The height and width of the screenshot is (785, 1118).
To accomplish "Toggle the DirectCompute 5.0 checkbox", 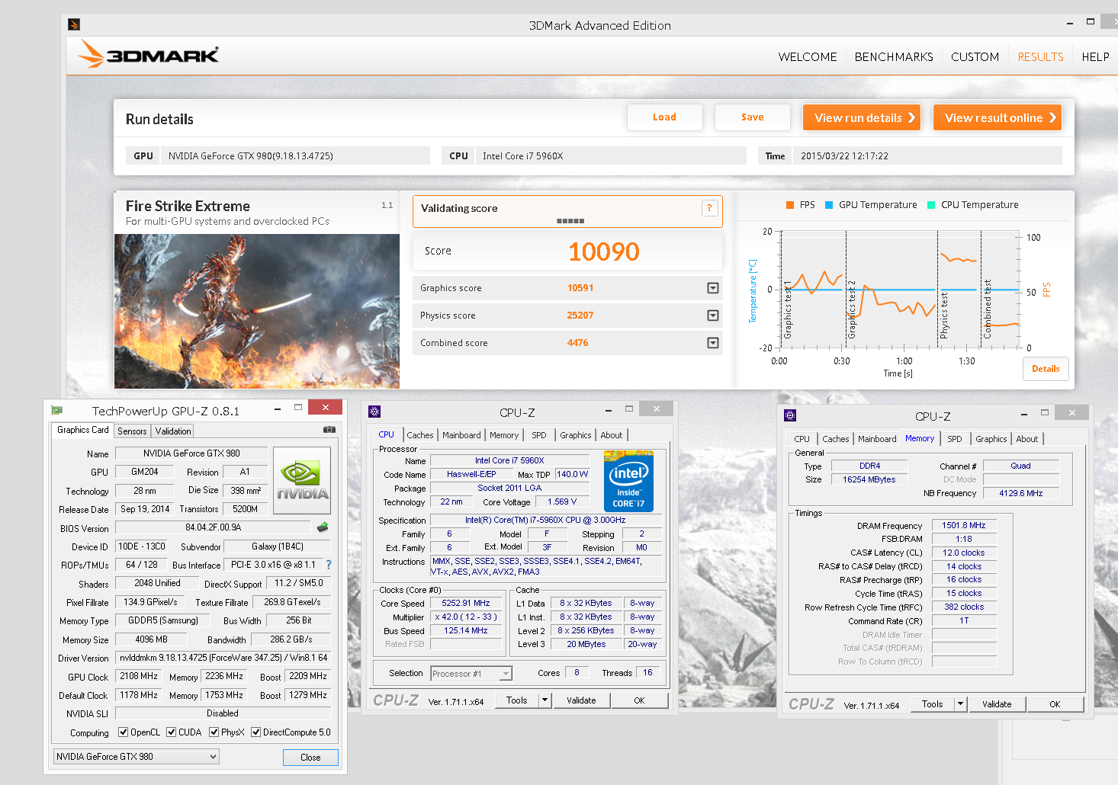I will coord(255,732).
